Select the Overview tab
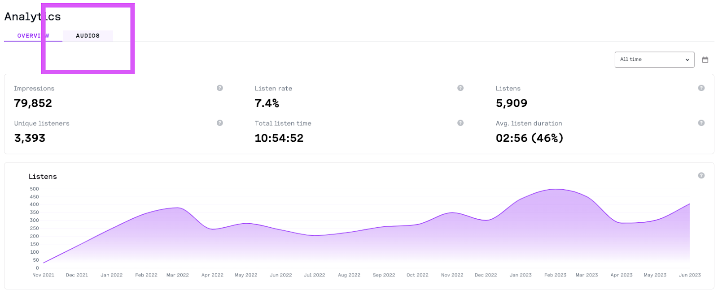 tap(33, 36)
